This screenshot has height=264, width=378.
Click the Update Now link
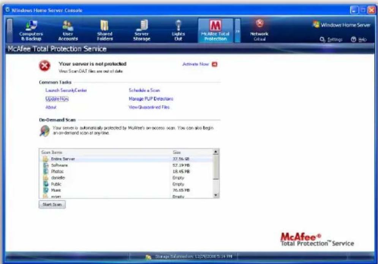[x=57, y=99]
